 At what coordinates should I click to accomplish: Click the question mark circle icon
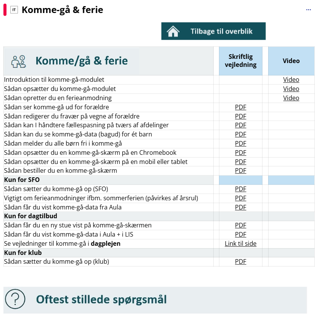(15, 299)
